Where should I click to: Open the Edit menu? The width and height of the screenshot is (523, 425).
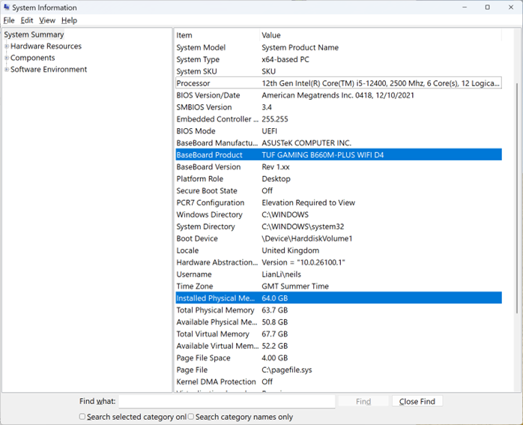27,20
